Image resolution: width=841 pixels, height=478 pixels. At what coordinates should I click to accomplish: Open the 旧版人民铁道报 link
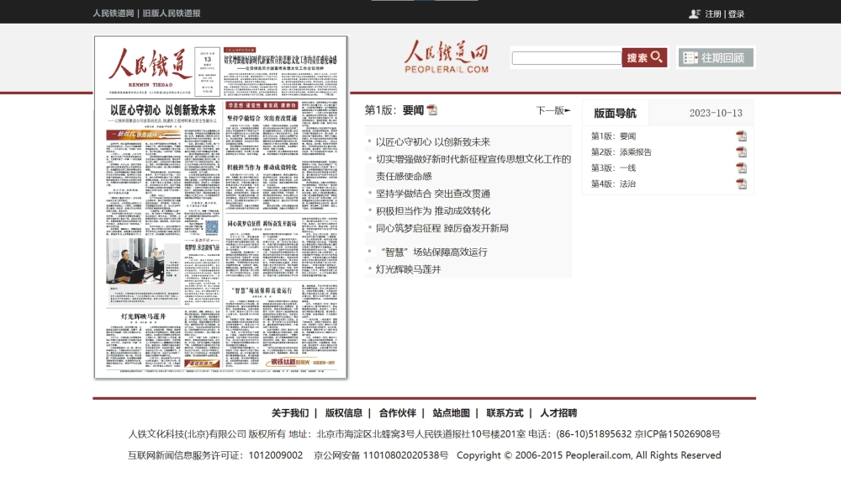pyautogui.click(x=171, y=13)
